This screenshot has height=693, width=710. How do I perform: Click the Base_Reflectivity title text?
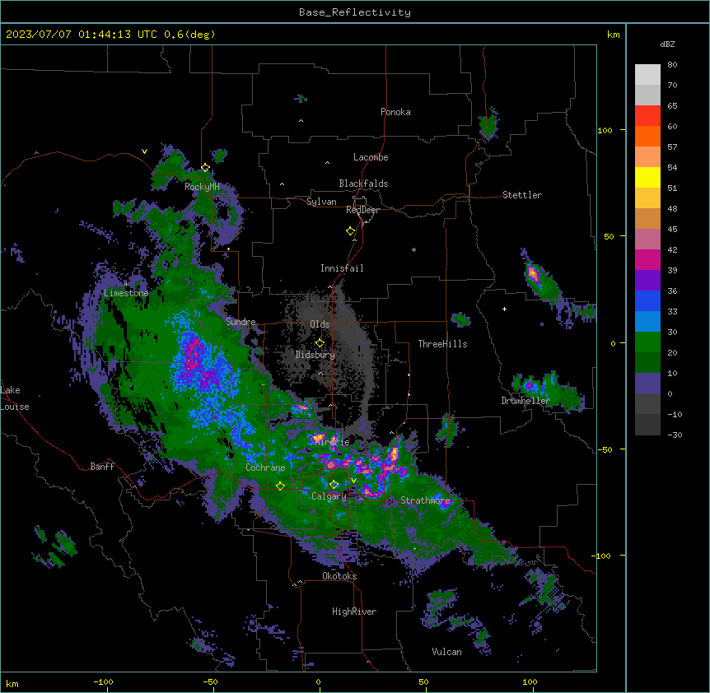click(x=355, y=12)
